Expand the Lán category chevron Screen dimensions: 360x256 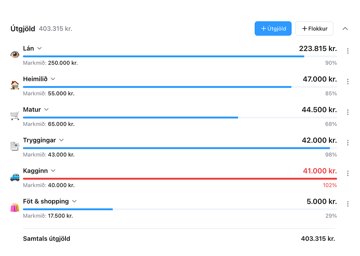(39, 48)
